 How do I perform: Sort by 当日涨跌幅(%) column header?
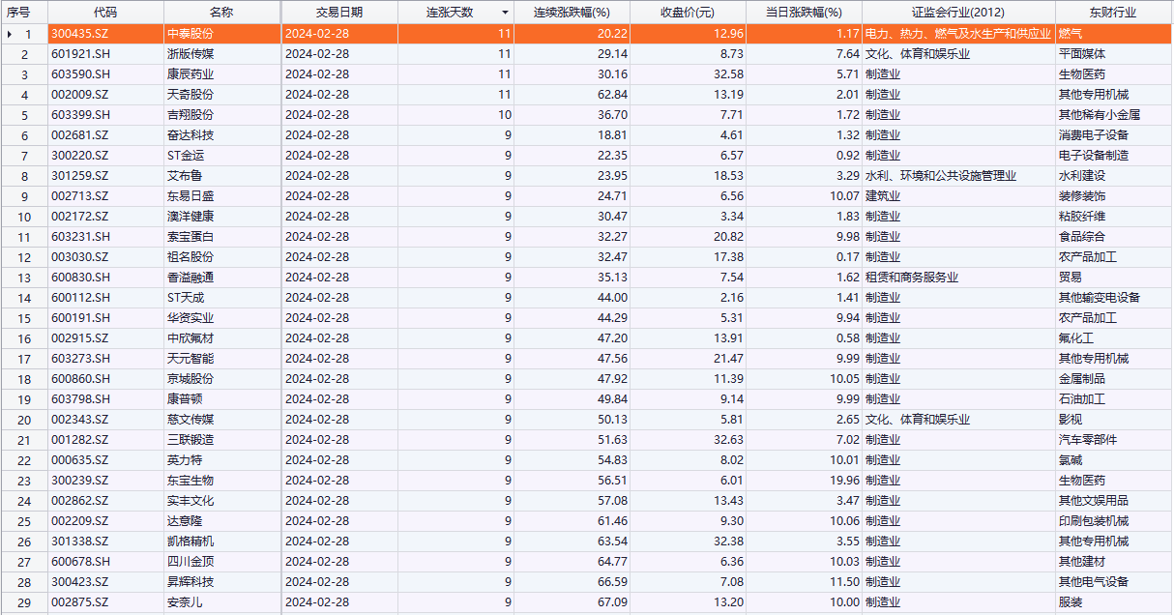tap(804, 13)
